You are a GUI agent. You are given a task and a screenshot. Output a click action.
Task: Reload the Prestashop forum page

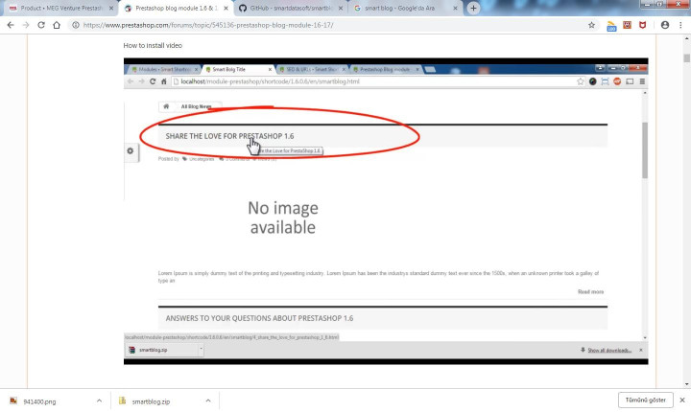tap(41, 25)
